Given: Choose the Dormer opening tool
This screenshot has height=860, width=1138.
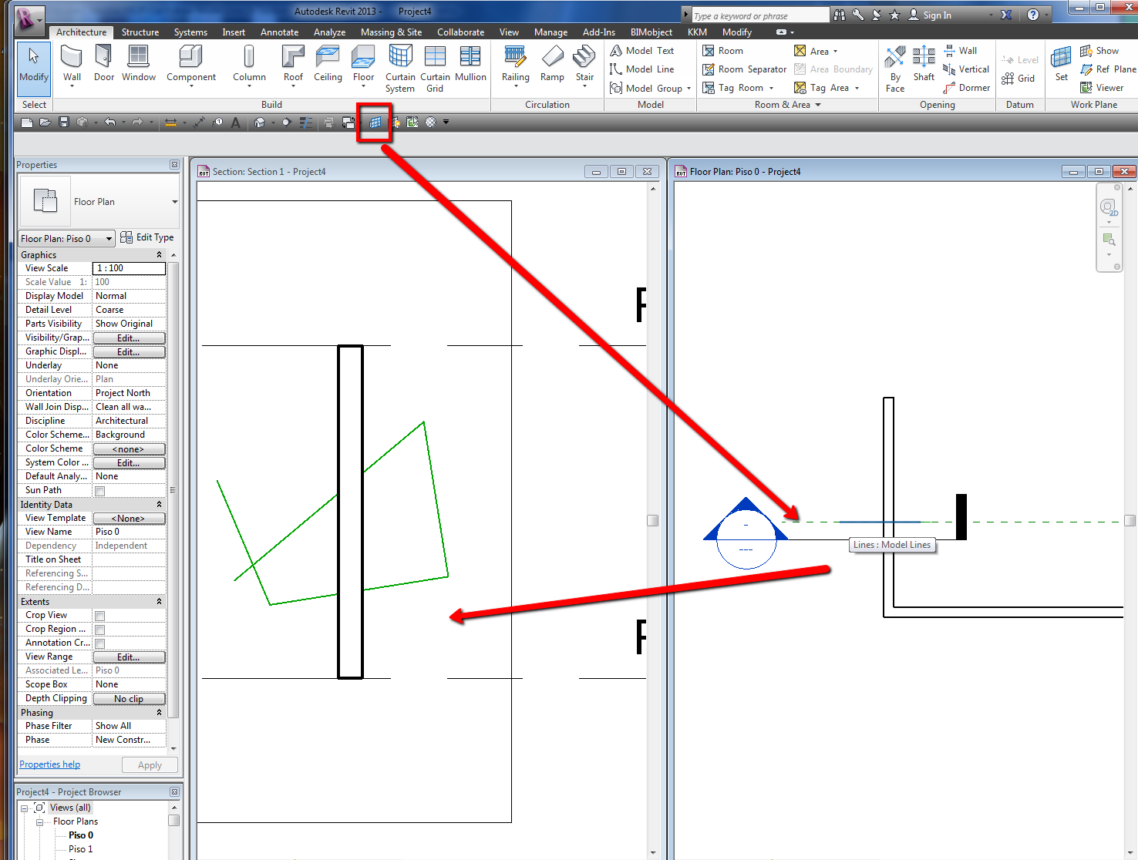Looking at the screenshot, I should point(966,88).
